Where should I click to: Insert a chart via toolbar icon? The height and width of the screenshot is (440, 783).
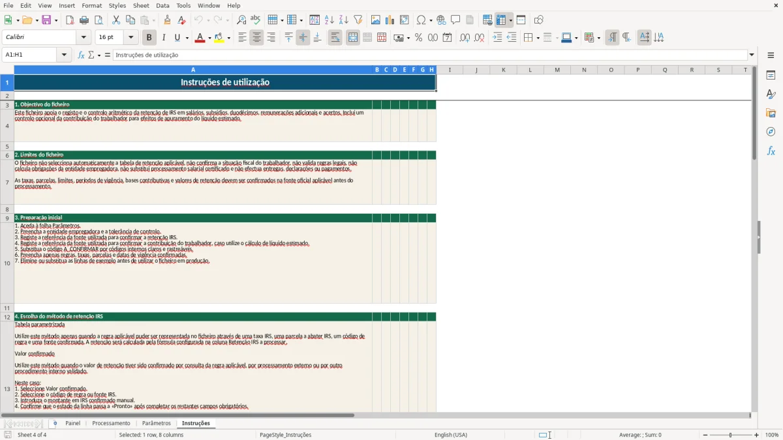tap(390, 20)
